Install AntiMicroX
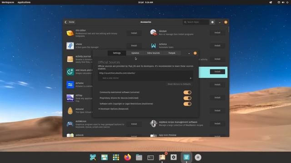Viewport: 291px width, 163px height. 134,124
